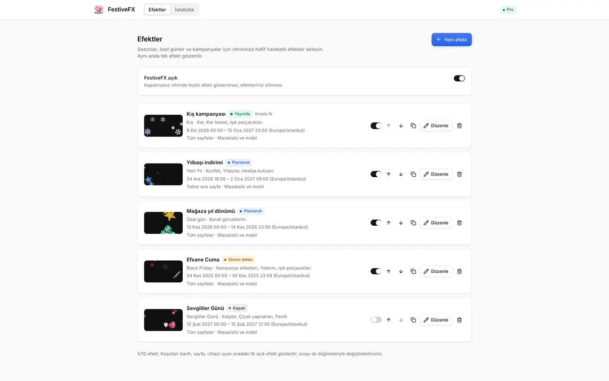Click the FestiveFX logo icon
The width and height of the screenshot is (609, 381).
[99, 10]
